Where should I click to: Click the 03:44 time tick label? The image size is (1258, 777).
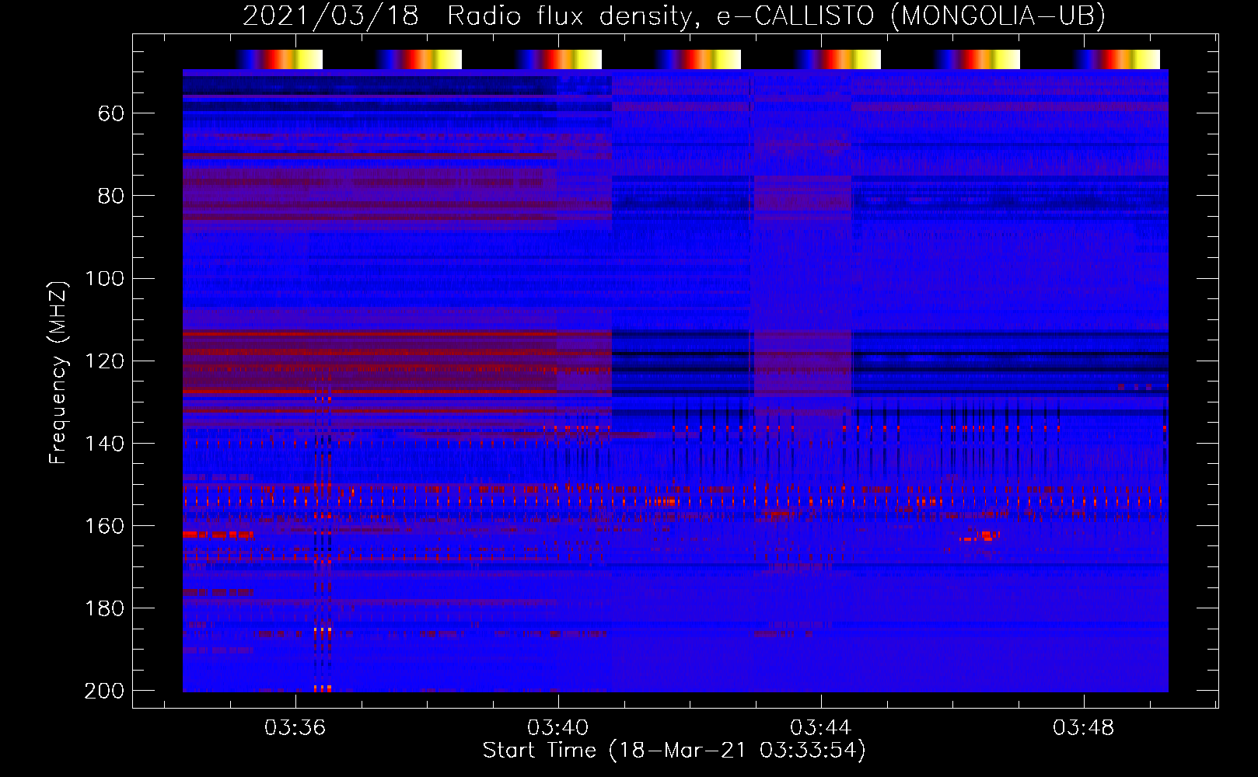(820, 728)
